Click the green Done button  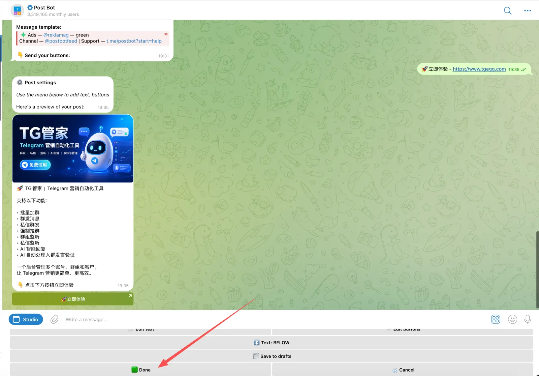[140, 370]
